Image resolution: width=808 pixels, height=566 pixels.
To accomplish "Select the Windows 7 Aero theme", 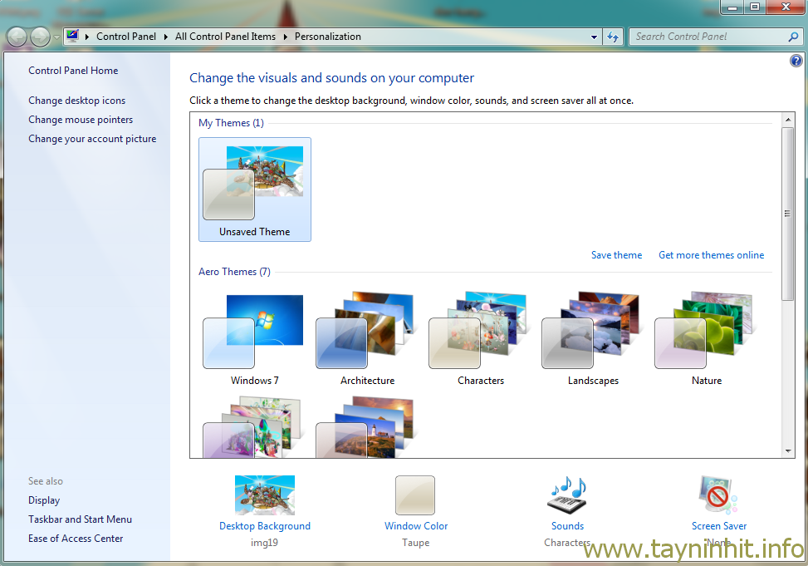I will coord(254,332).
